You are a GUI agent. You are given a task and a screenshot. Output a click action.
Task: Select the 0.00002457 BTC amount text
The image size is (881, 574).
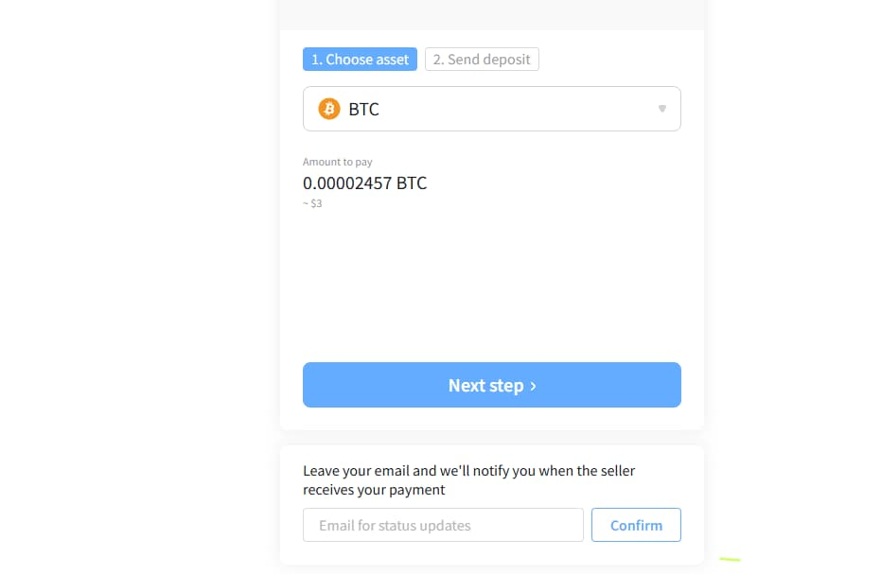[364, 183]
